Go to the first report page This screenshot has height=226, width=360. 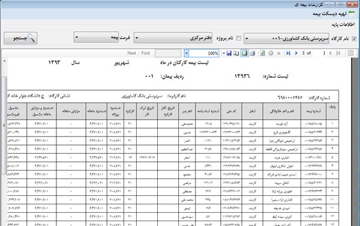[x=338, y=53]
